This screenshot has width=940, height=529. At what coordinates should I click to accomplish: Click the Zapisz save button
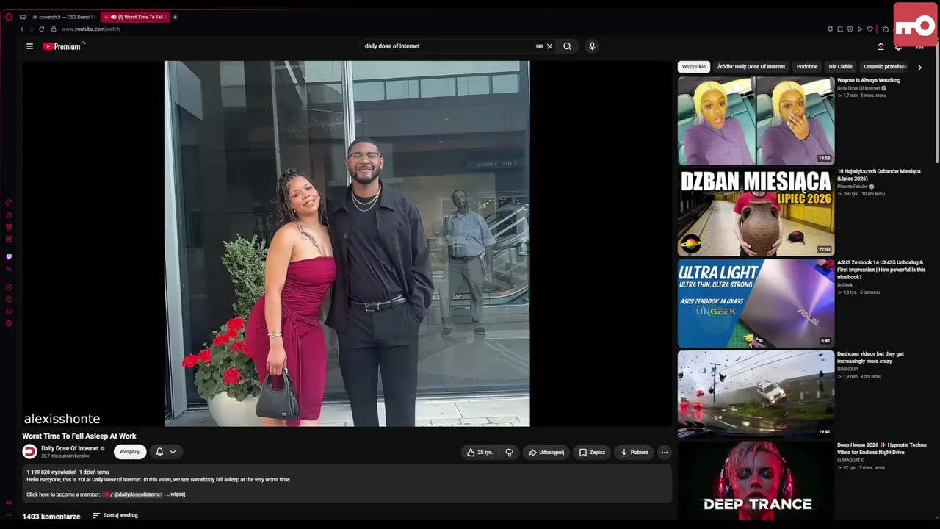coord(592,453)
